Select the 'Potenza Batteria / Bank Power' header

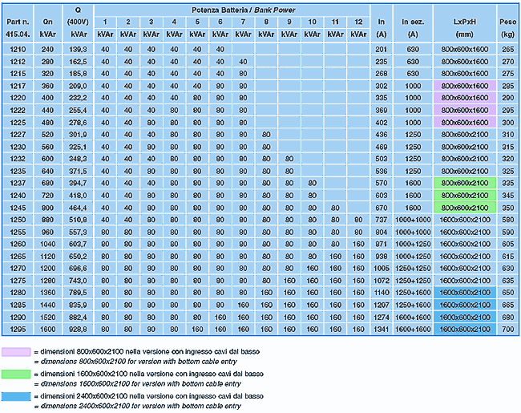(x=232, y=8)
